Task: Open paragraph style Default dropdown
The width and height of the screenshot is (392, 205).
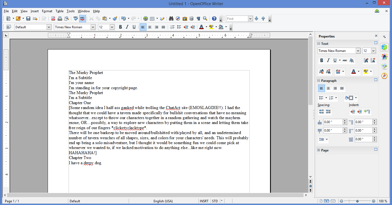Action: point(49,27)
